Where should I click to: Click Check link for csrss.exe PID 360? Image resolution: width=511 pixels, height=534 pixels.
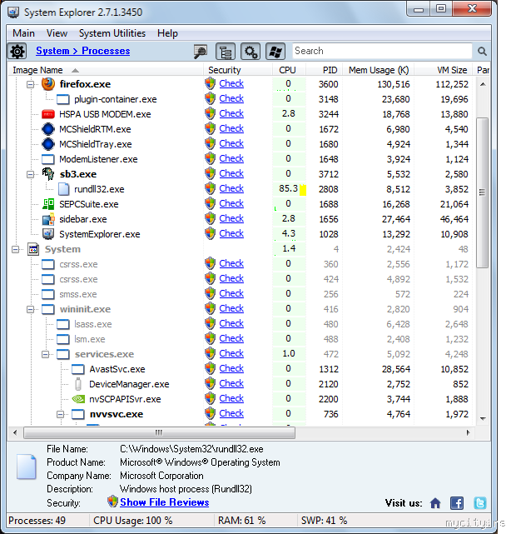231,263
